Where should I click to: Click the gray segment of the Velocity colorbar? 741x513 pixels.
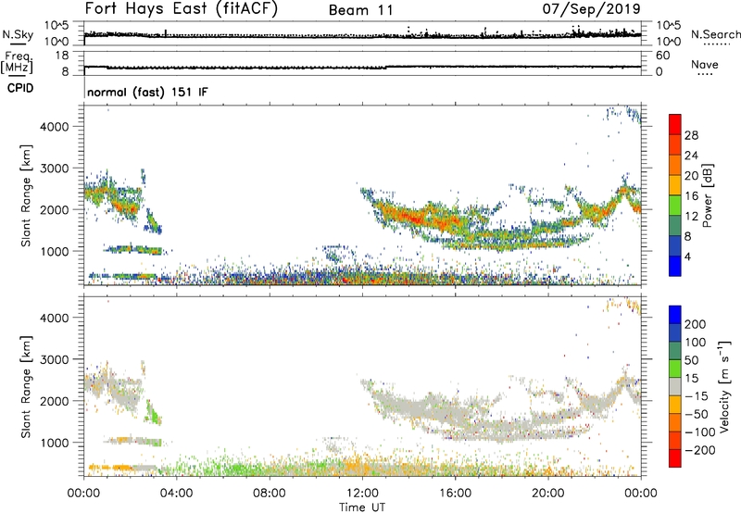[x=675, y=387]
